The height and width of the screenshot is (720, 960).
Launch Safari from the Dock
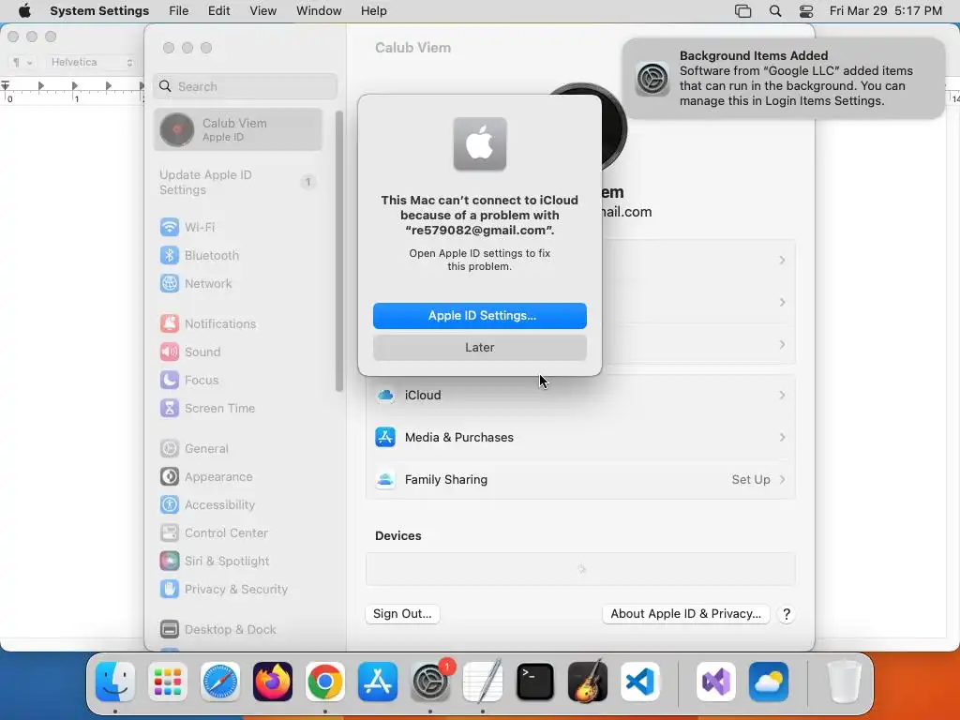(x=220, y=682)
